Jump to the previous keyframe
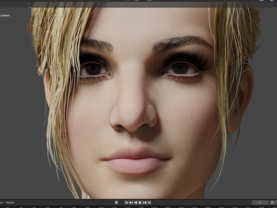 [x=131, y=202]
